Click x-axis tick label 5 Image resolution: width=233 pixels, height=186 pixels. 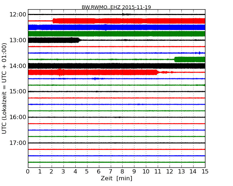87,171
